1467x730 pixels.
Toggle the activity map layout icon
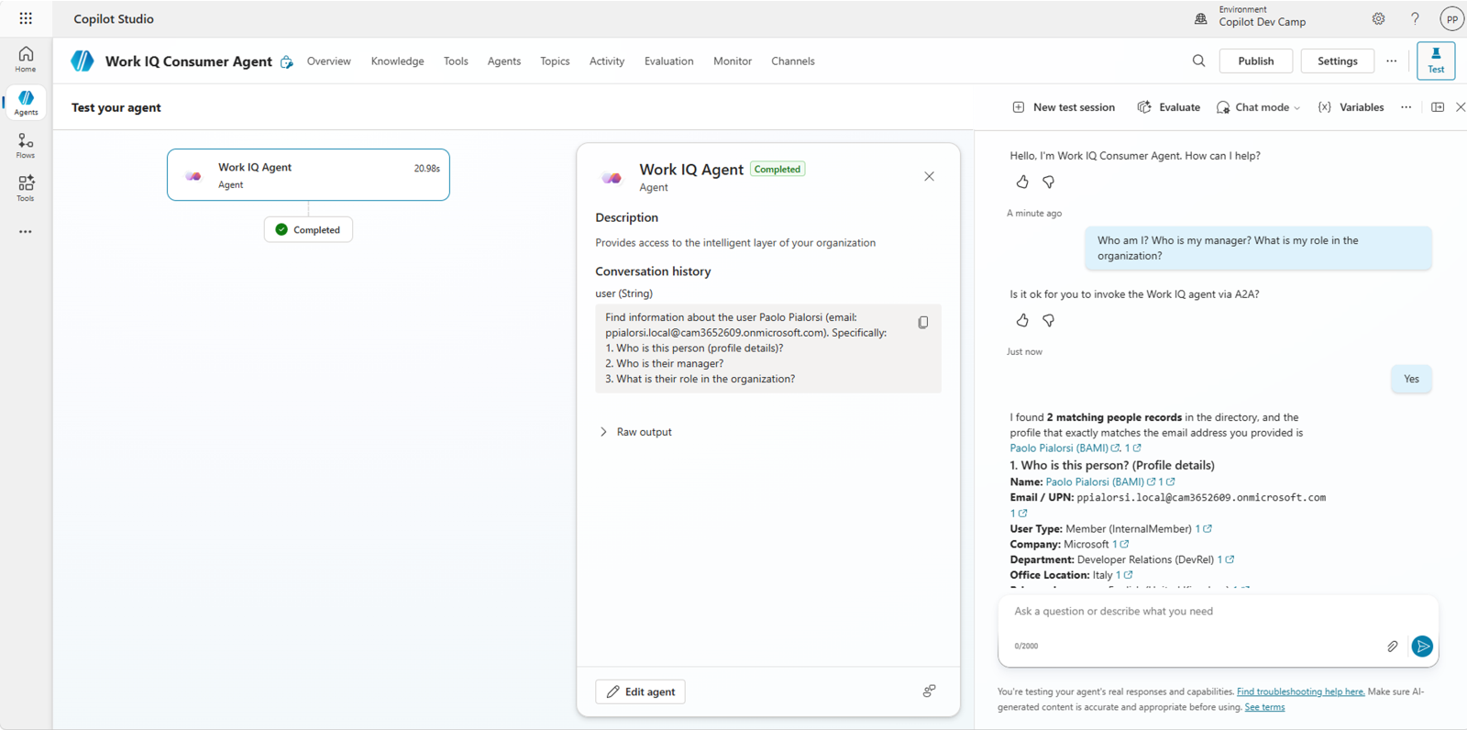1438,107
